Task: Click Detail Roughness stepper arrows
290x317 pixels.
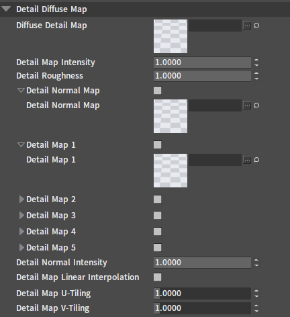Action: [256, 76]
